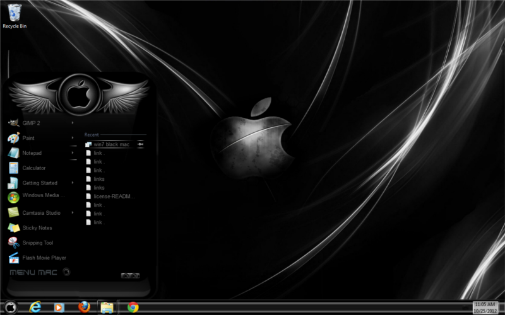Open the Recycle Bin desktop icon

[x=15, y=16]
